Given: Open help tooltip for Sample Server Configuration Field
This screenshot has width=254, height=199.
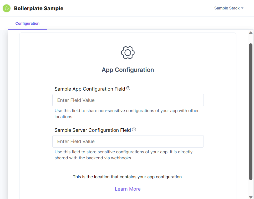Looking at the screenshot, I should (134, 129).
